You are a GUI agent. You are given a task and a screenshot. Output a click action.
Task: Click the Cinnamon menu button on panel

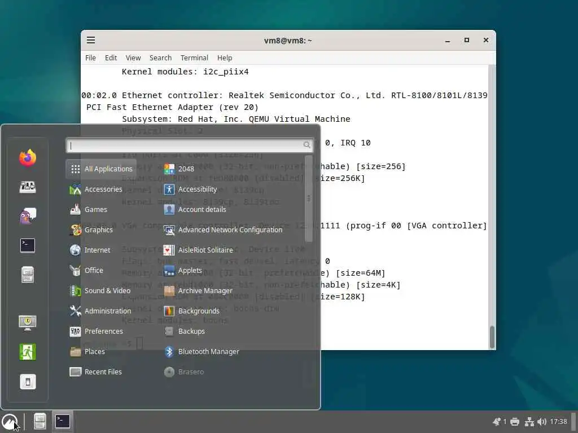(10, 421)
